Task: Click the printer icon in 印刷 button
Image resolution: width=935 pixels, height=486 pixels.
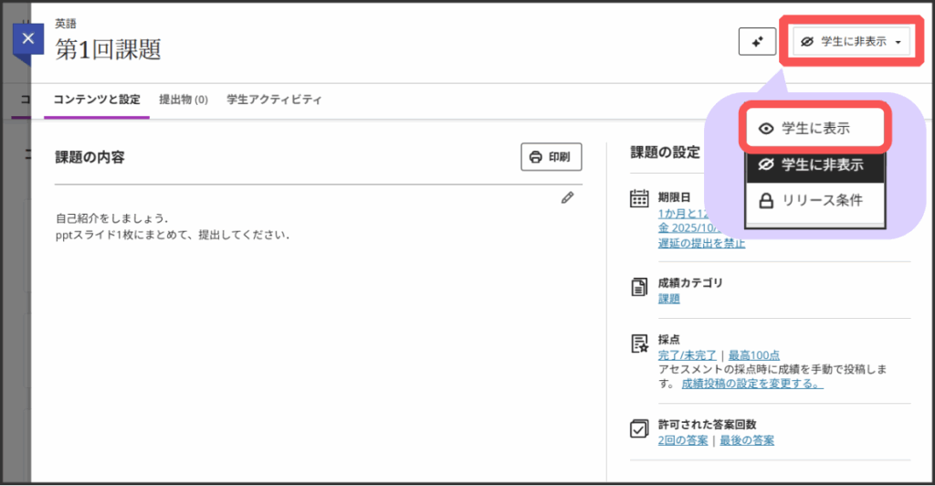Action: [x=536, y=157]
